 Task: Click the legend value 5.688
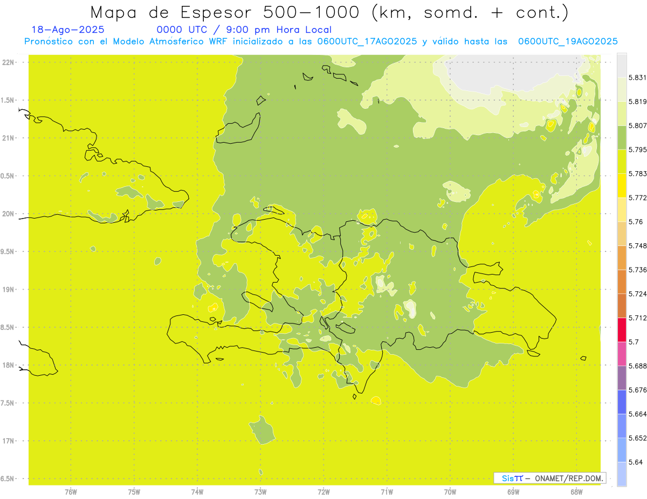click(x=637, y=366)
